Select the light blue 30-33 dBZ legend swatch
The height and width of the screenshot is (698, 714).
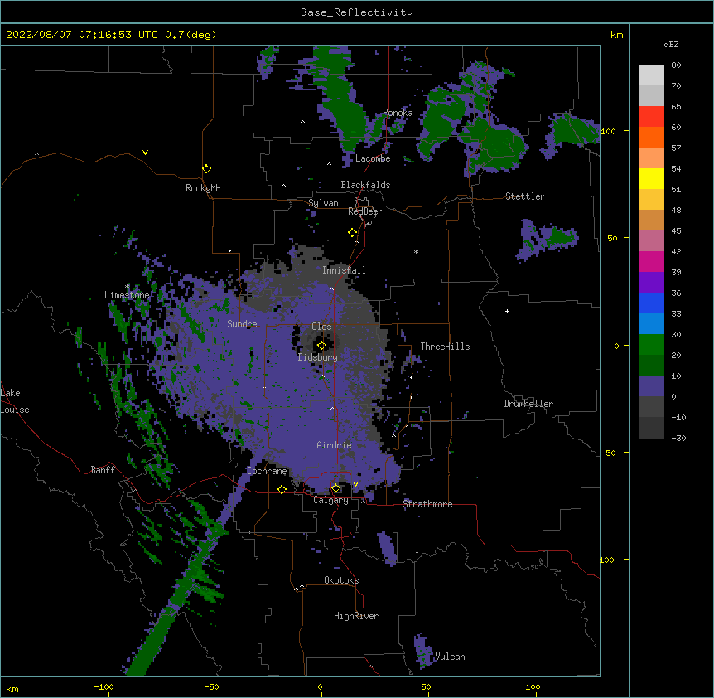point(651,323)
